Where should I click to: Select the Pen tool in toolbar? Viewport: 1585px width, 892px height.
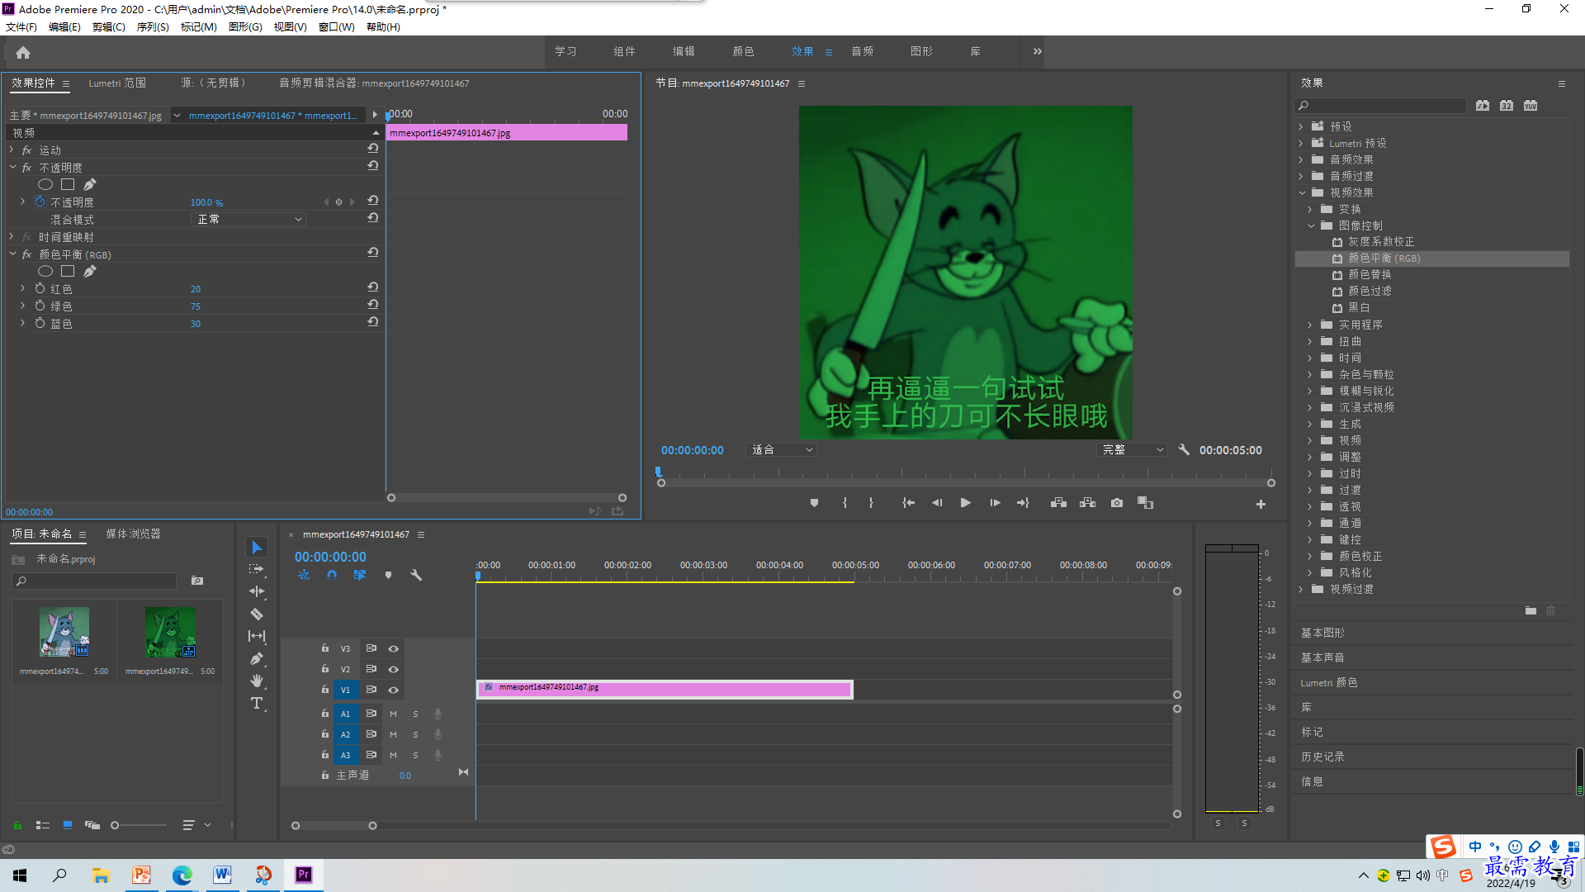click(x=257, y=658)
